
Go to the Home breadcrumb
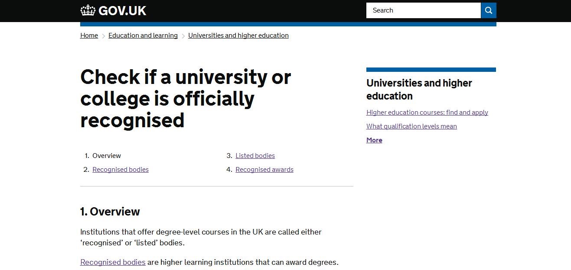pyautogui.click(x=89, y=35)
